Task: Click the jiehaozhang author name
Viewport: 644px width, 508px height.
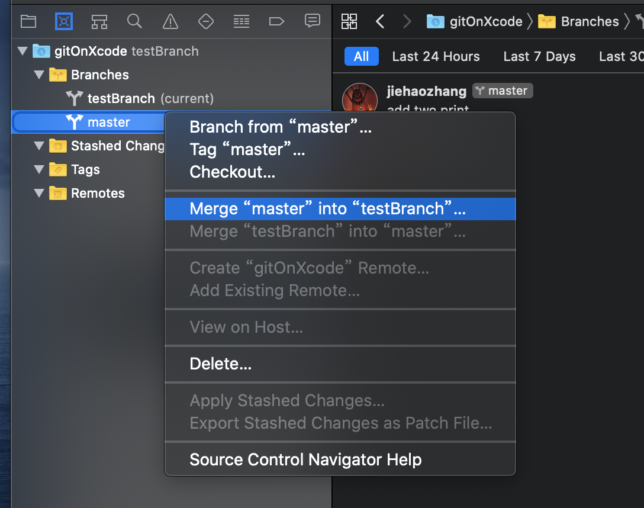Action: tap(427, 91)
